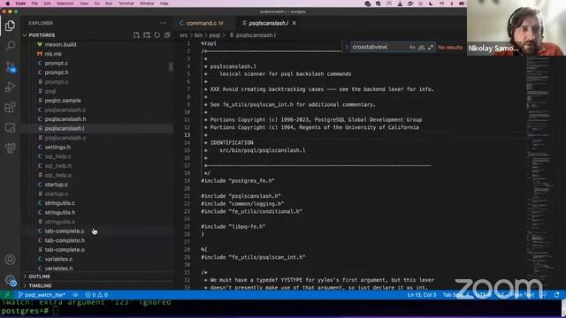566x318 pixels.
Task: Toggle Match Case in find widget
Action: pyautogui.click(x=412, y=47)
